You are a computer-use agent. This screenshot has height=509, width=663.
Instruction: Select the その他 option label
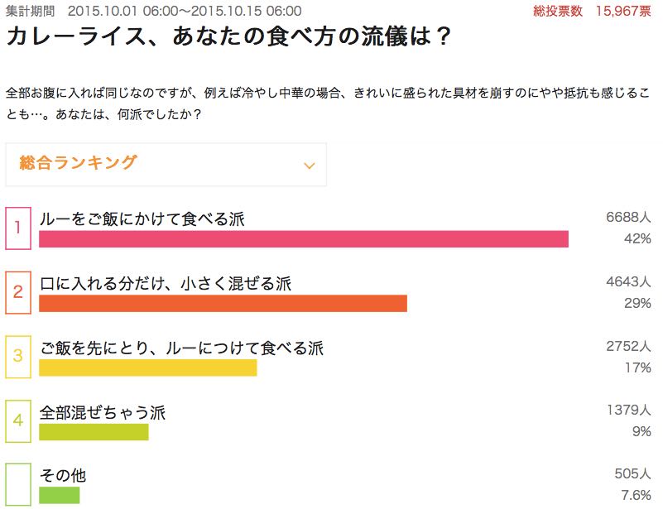pyautogui.click(x=63, y=476)
